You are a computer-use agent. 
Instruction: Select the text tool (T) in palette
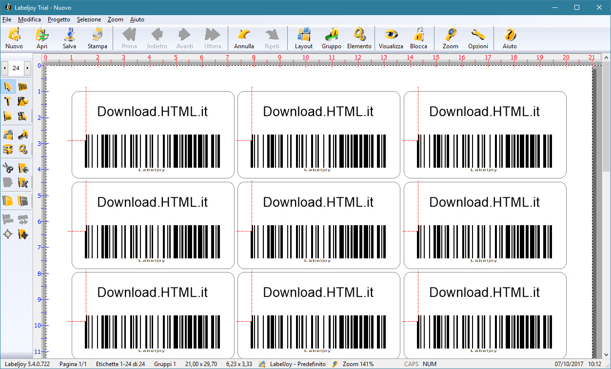tap(8, 101)
